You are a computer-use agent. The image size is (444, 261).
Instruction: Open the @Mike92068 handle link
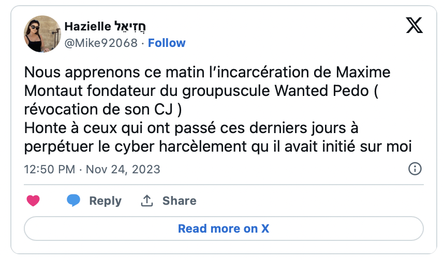click(101, 43)
